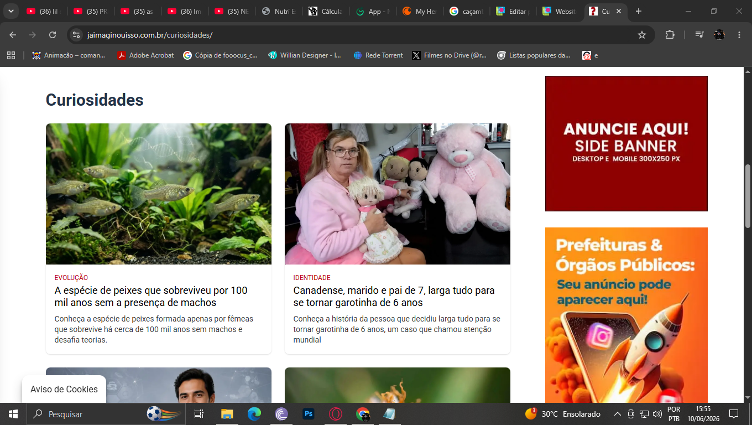The width and height of the screenshot is (752, 425).
Task: Open the Listas populares bookmark
Action: tap(534, 55)
